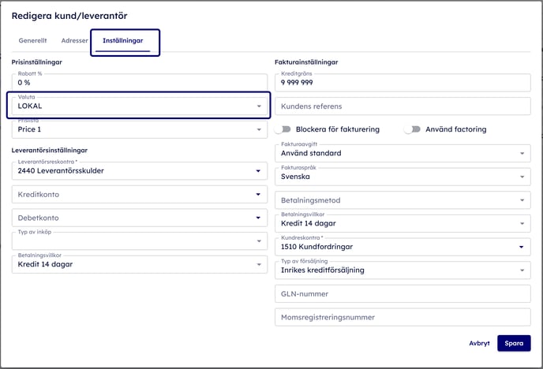Expand Leverantörsreskontra account dropdown
Viewport: 543px width, 369px height.
click(139, 170)
